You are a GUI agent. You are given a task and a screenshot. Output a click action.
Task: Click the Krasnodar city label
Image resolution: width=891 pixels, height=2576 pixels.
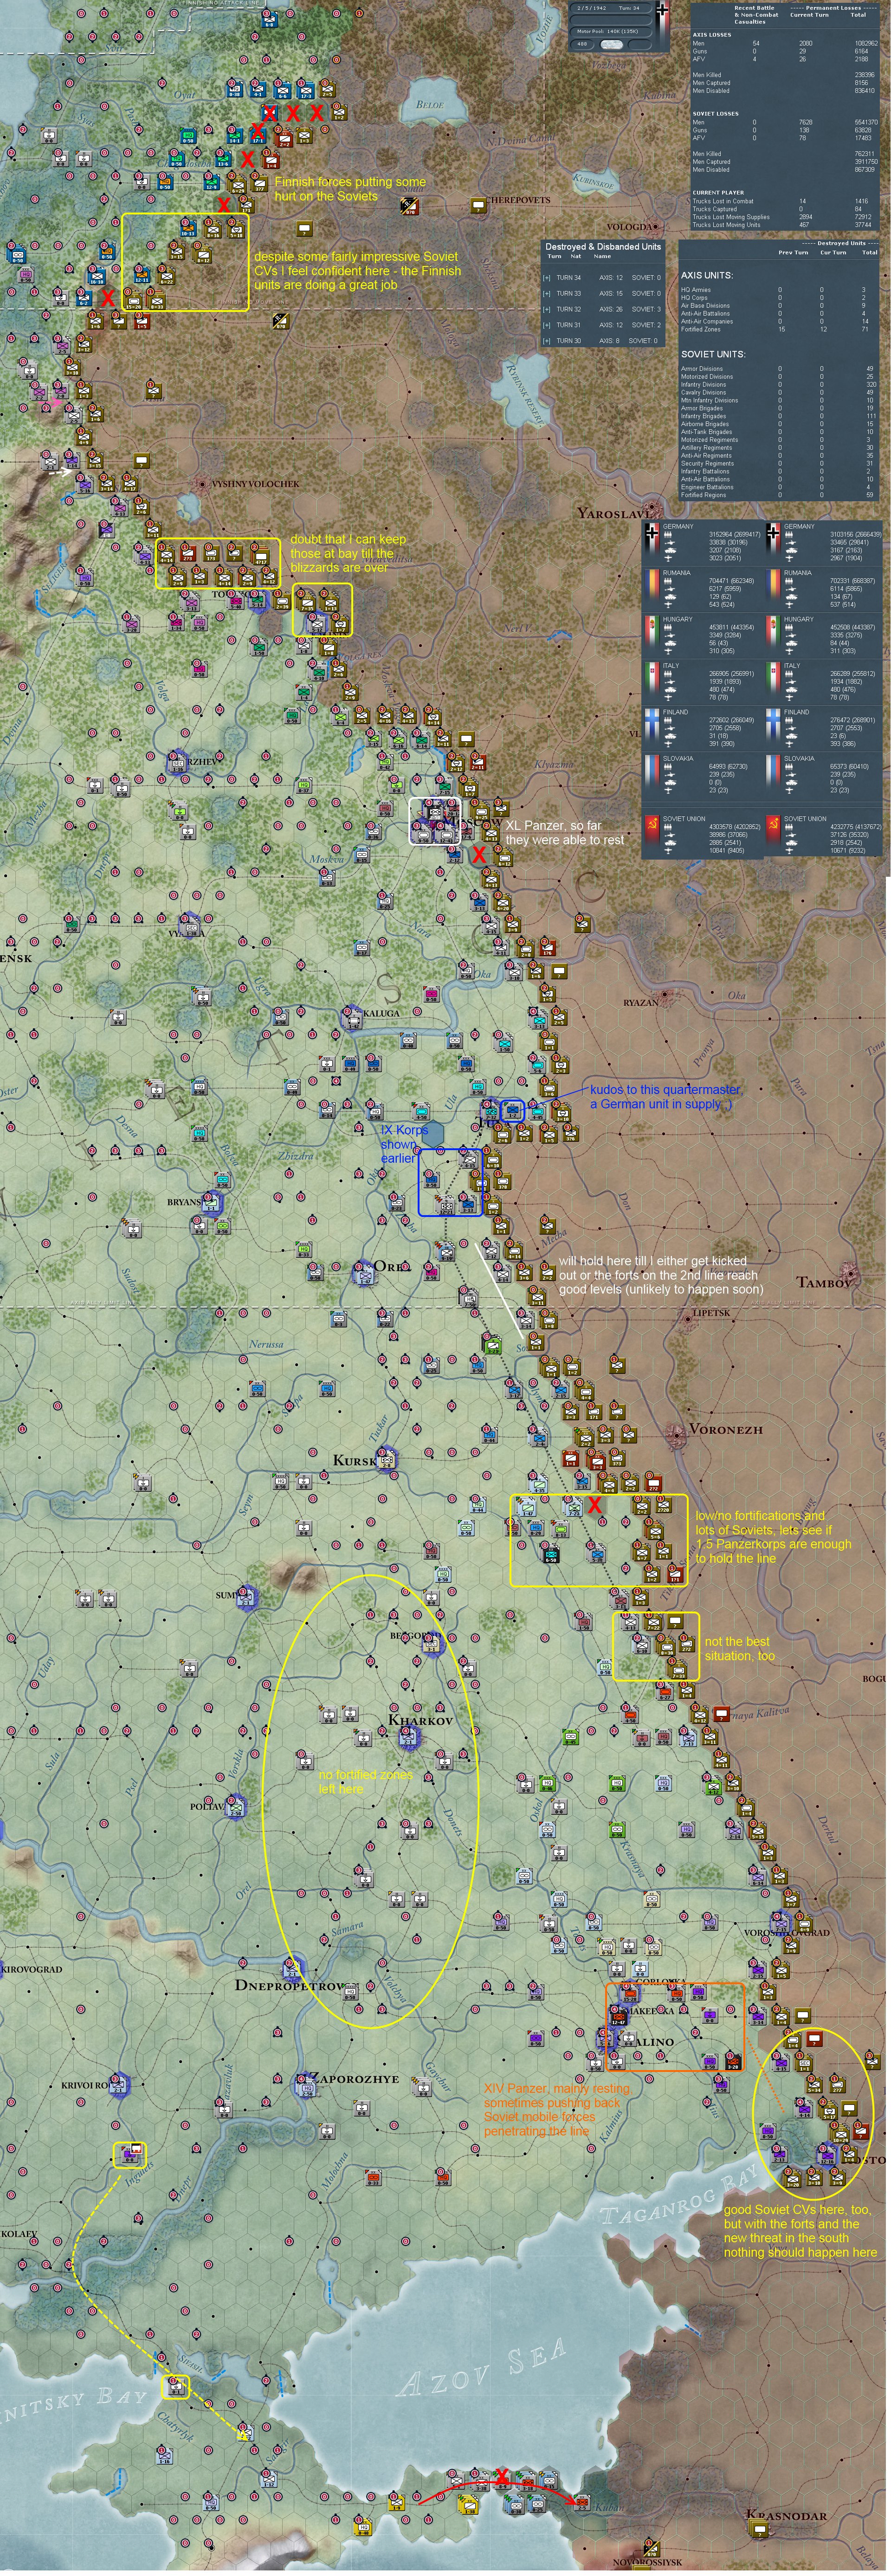(786, 2515)
